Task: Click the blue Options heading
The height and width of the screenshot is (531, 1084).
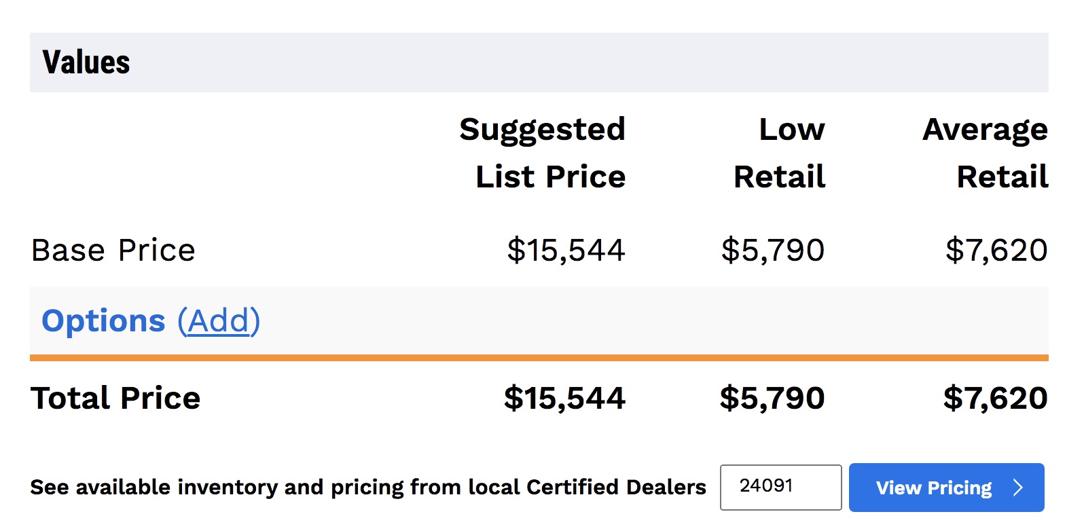Action: click(x=103, y=321)
